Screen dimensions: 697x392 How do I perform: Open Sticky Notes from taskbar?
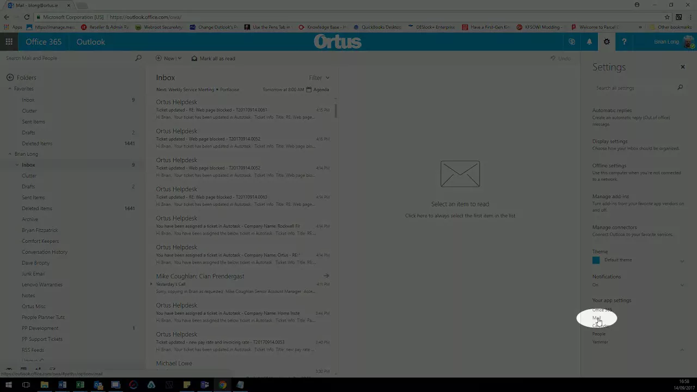point(187,385)
